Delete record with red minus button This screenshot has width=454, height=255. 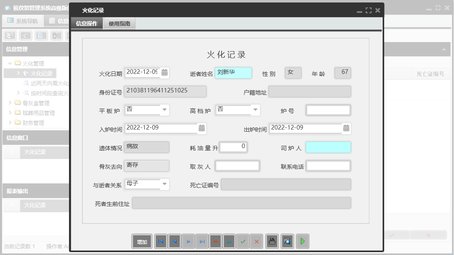pos(215,242)
